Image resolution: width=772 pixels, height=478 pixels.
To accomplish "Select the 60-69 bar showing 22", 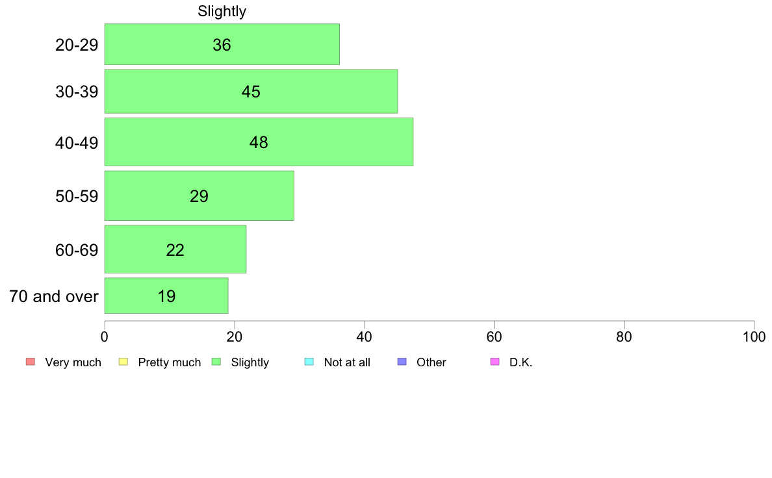I will [175, 249].
